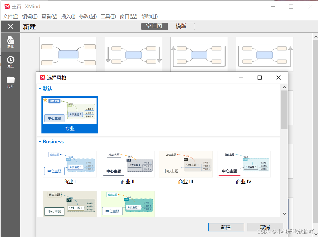Click the 新建 button in the dialog

click(226, 227)
